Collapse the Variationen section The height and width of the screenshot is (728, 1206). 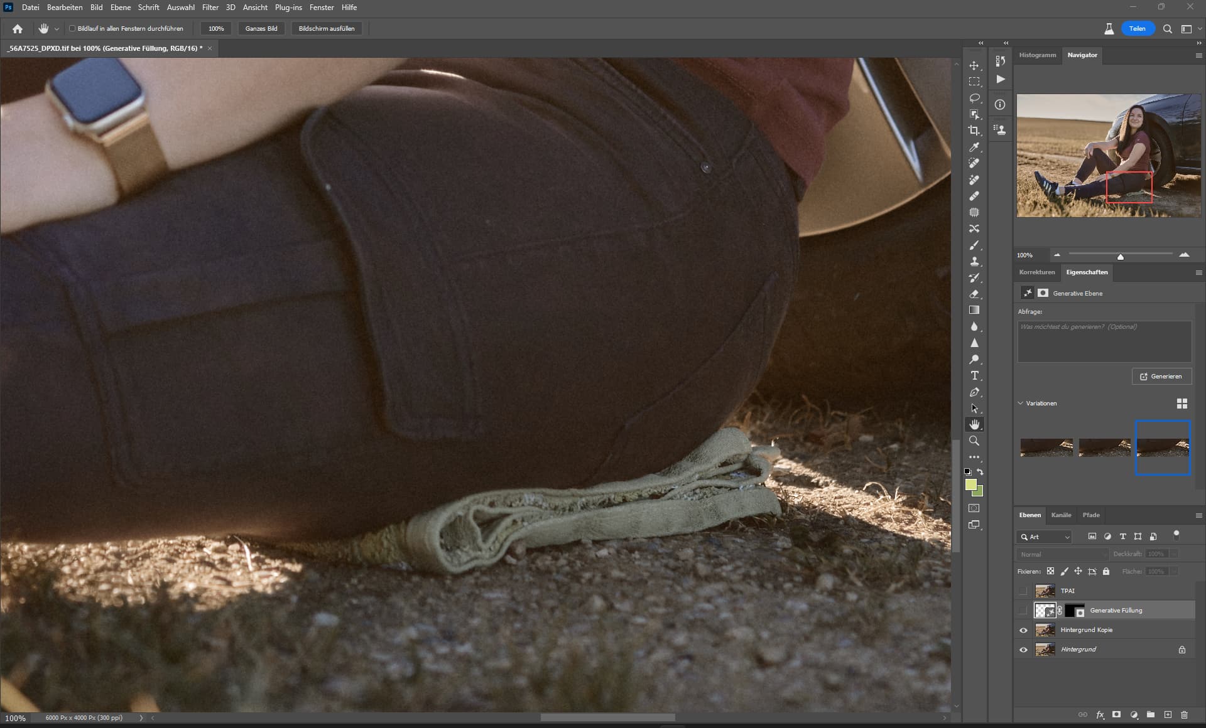click(x=1020, y=404)
